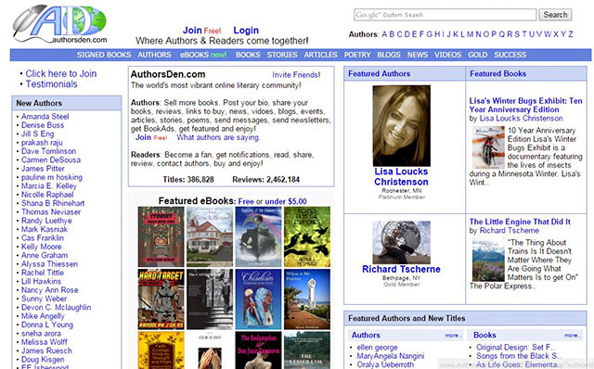
Task: Open the Join Free link in header
Action: click(x=201, y=31)
